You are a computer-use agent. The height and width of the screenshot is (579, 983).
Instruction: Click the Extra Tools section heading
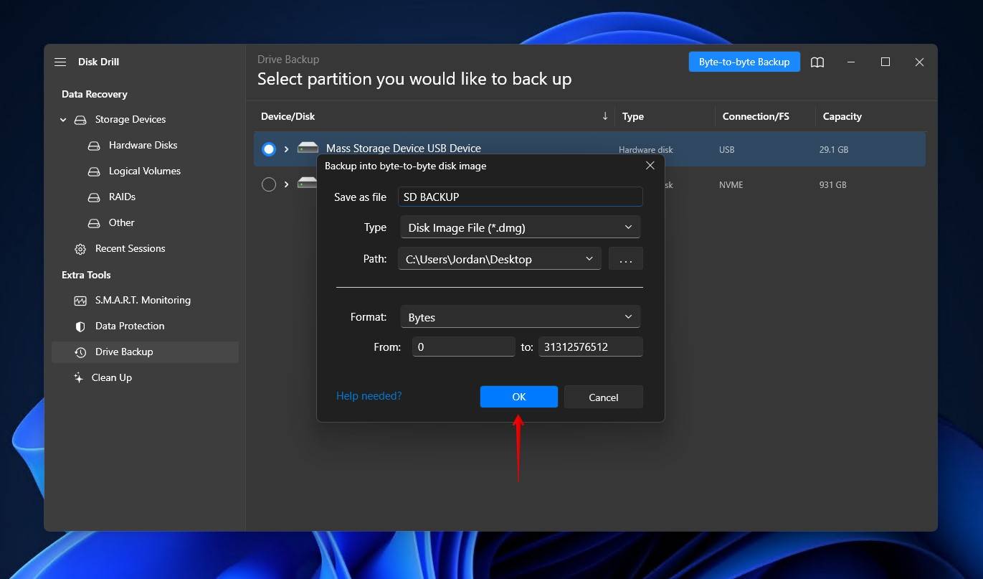coord(86,275)
